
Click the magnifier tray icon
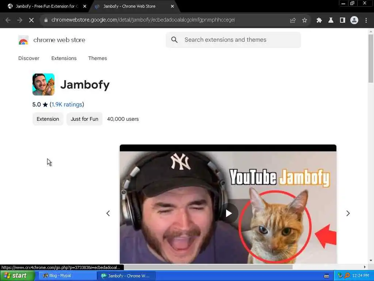point(347,276)
